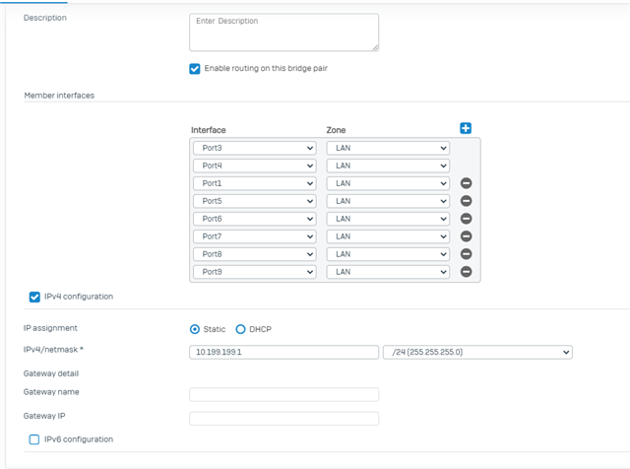
Task: Enable the IPv6 configuration checkbox
Action: [x=34, y=439]
